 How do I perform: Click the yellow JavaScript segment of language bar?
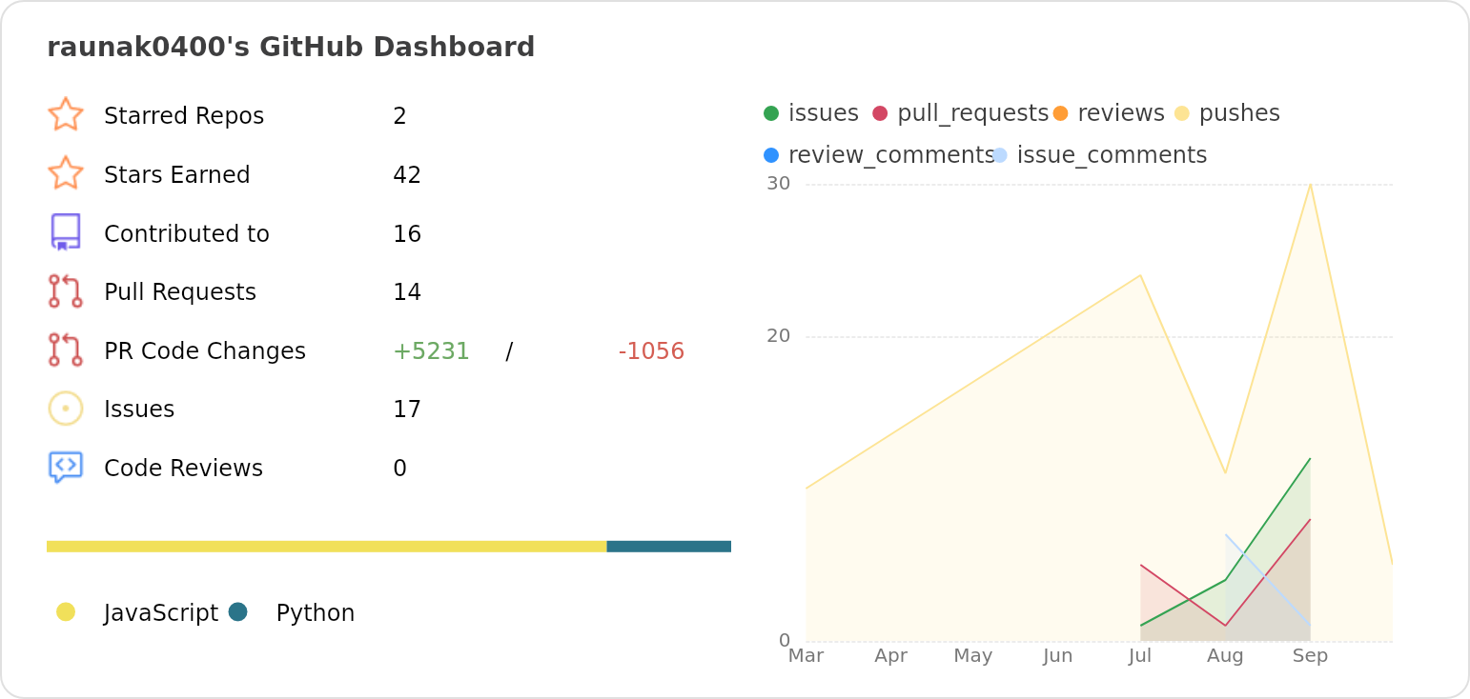[326, 547]
